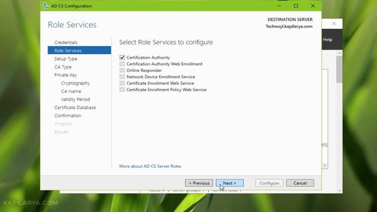This screenshot has height=212, width=377.
Task: Minimize the AD CS Configuration window
Action: coord(279,6)
